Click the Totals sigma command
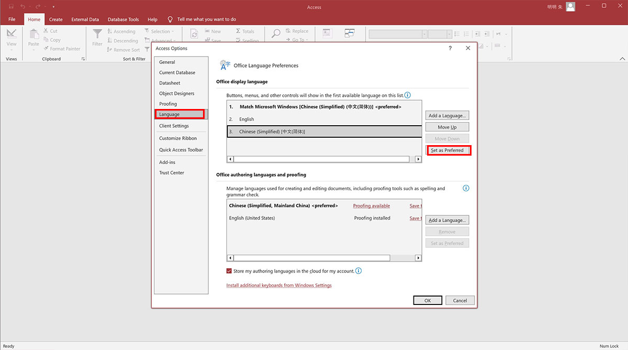This screenshot has height=350, width=628. pyautogui.click(x=245, y=31)
